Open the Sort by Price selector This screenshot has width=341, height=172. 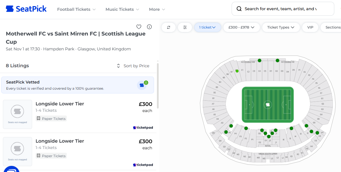pos(133,66)
